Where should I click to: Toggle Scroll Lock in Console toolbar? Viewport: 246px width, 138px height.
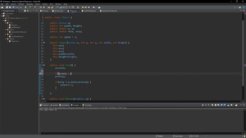[215, 105]
